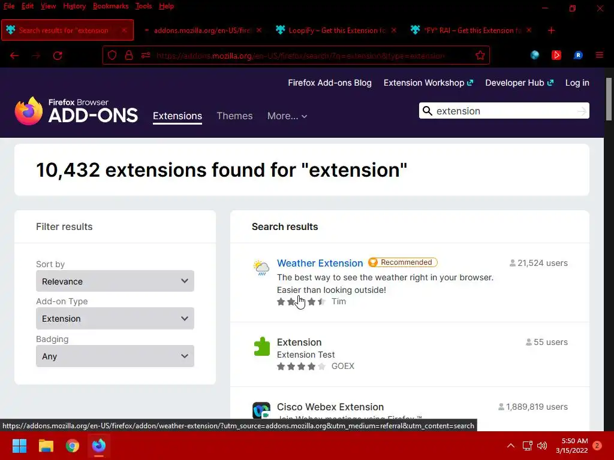
Task: Go back with the browser back arrow
Action: 14,56
